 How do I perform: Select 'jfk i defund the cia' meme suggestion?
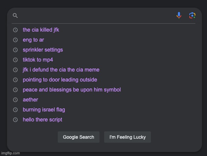coord(61,70)
